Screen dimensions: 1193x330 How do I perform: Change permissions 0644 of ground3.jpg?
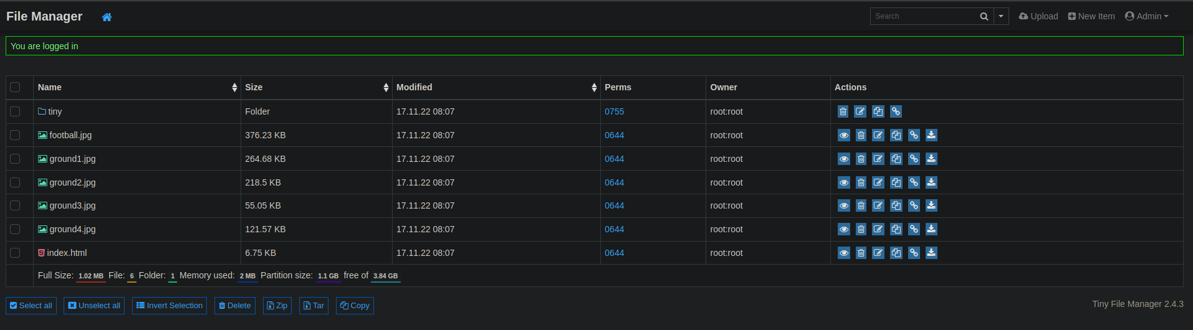pyautogui.click(x=614, y=205)
